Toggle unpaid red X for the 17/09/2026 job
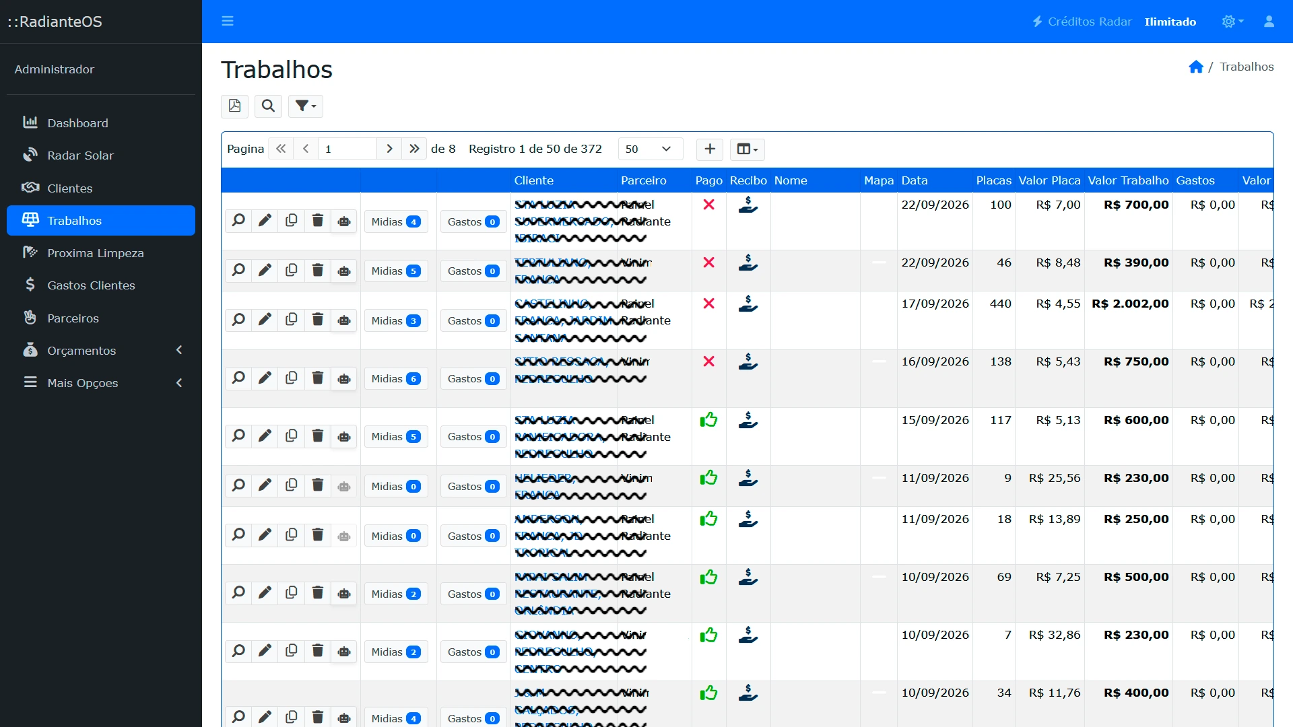The height and width of the screenshot is (727, 1293). pyautogui.click(x=708, y=304)
